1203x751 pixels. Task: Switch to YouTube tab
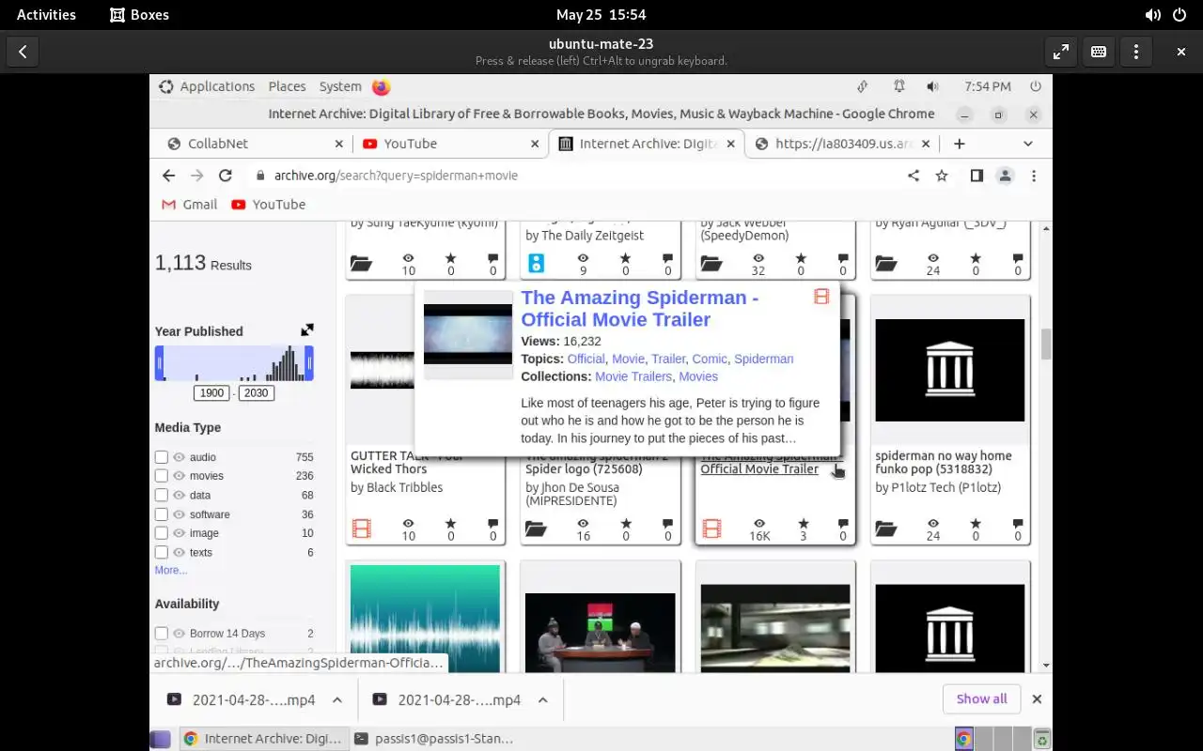pos(450,144)
